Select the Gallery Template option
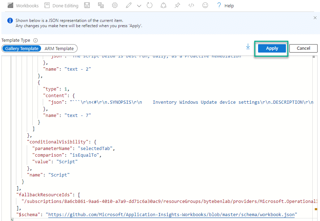This screenshot has width=320, height=221. [x=22, y=48]
